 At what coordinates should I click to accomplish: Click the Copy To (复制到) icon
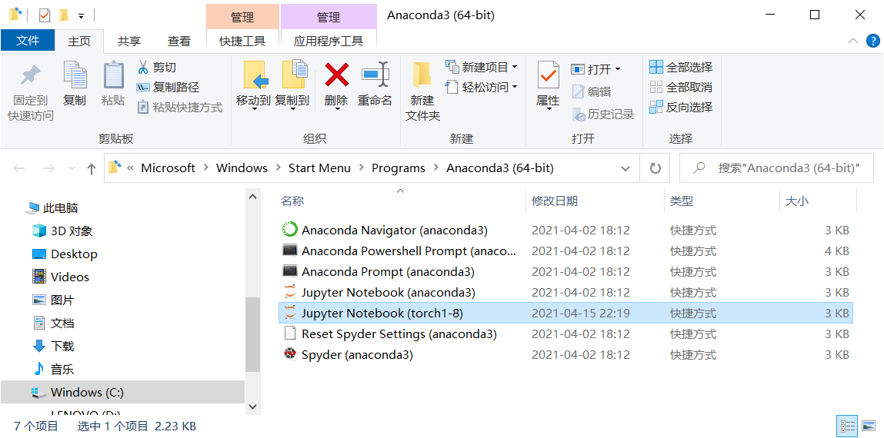(x=294, y=75)
